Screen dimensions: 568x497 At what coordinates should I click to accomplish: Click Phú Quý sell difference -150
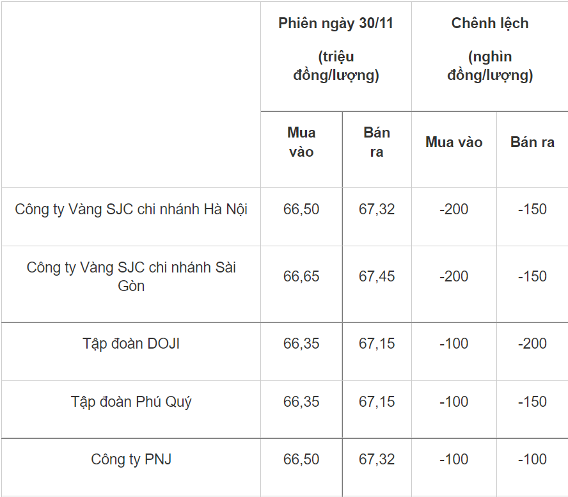[x=532, y=402]
